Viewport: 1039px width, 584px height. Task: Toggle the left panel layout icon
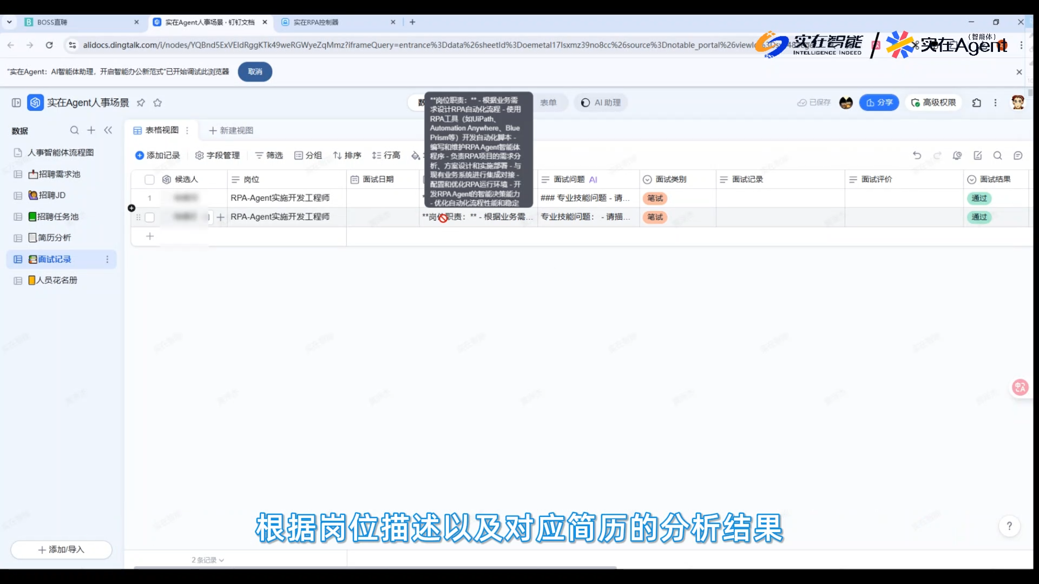coord(16,103)
